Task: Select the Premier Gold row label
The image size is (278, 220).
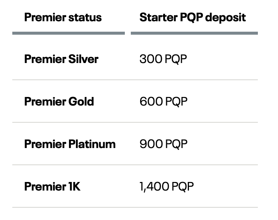Action: click(x=59, y=101)
